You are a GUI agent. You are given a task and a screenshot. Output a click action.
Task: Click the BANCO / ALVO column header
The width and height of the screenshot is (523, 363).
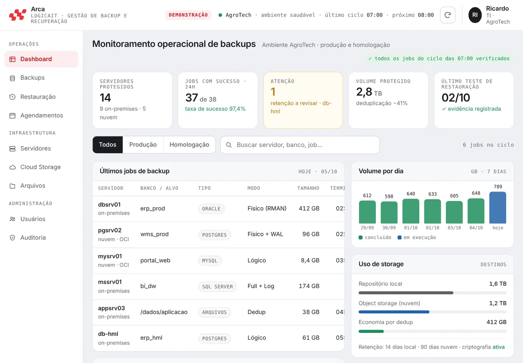point(160,188)
